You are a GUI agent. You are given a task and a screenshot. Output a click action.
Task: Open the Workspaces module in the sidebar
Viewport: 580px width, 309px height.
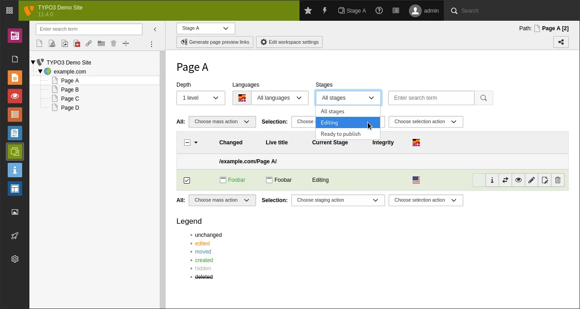15,152
